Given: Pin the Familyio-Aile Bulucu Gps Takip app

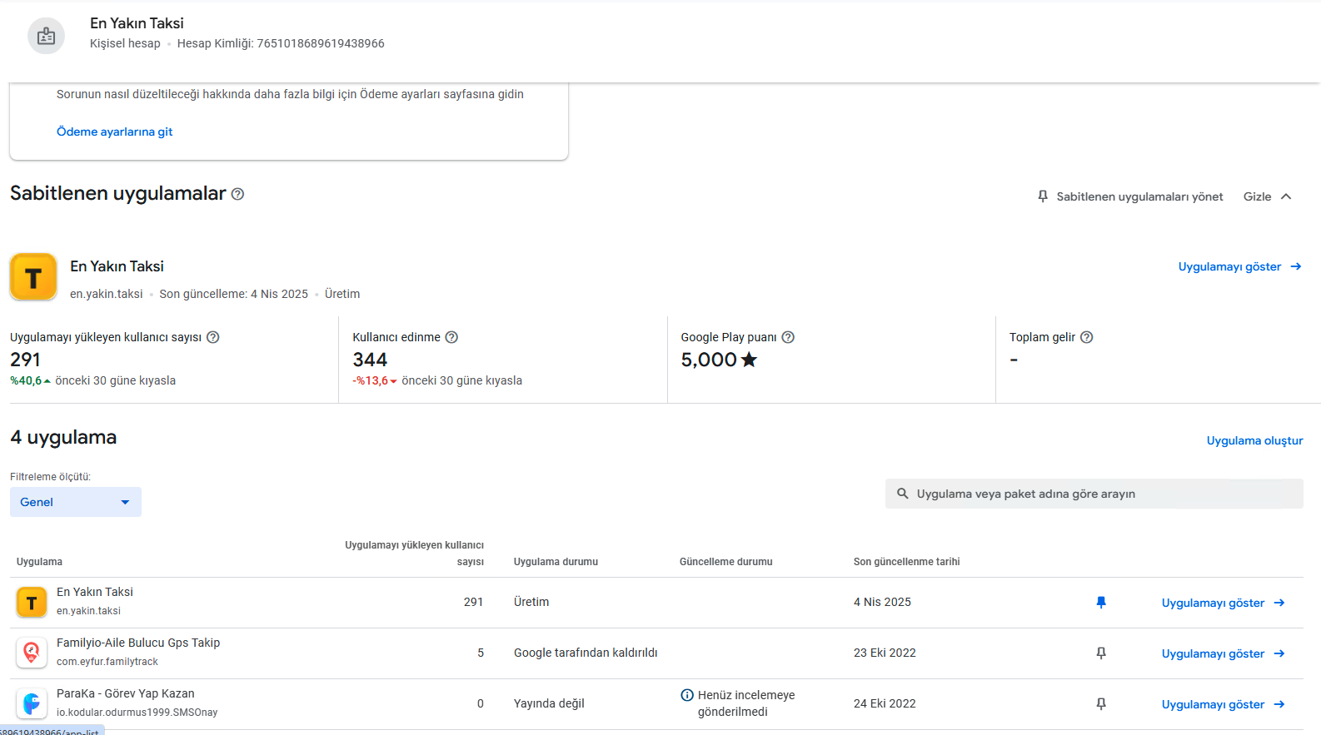Looking at the screenshot, I should tap(1101, 653).
